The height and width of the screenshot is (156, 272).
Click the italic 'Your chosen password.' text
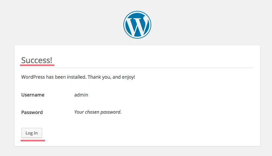pyautogui.click(x=98, y=112)
